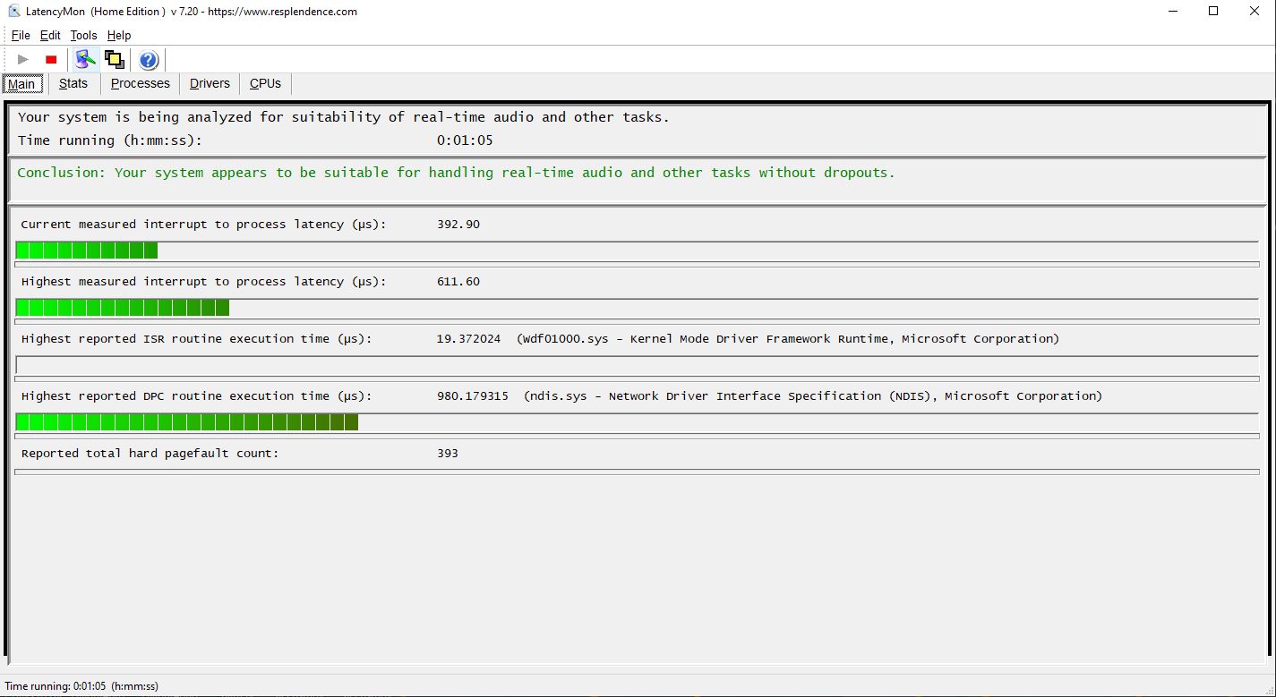Click the status bar Time running entry
This screenshot has height=697, width=1276.
[x=81, y=686]
